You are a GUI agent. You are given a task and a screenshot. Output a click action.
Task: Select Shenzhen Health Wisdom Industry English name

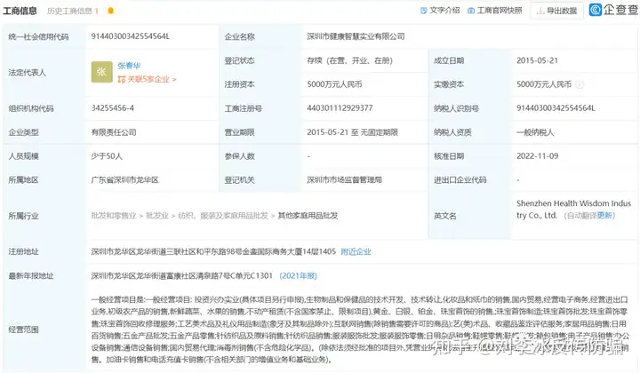[573, 209]
